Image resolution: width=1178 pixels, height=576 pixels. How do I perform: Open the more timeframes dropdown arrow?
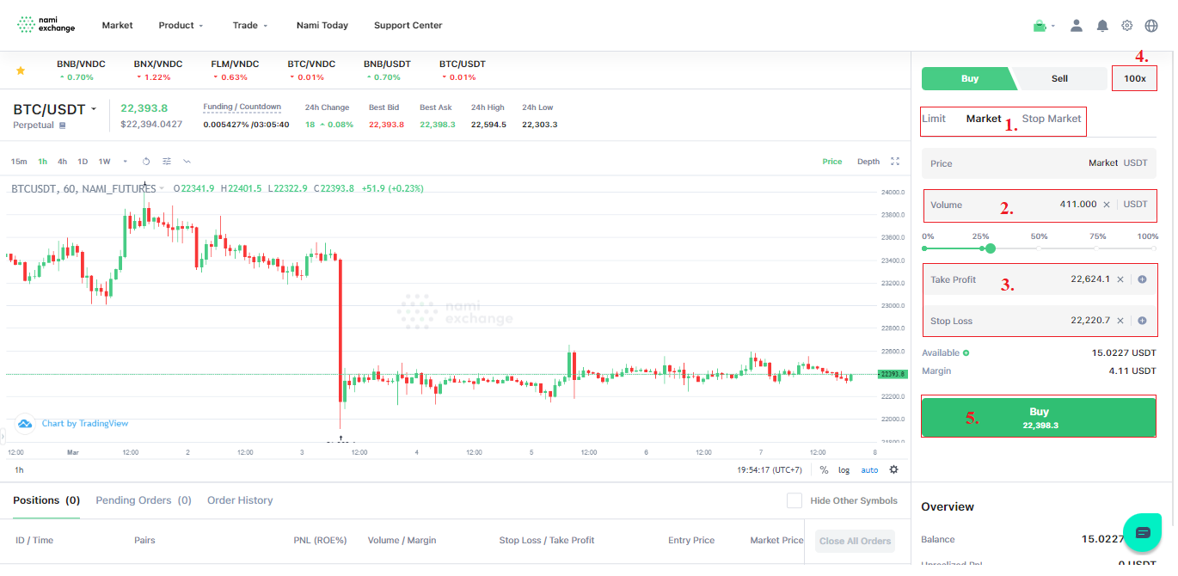(x=126, y=161)
